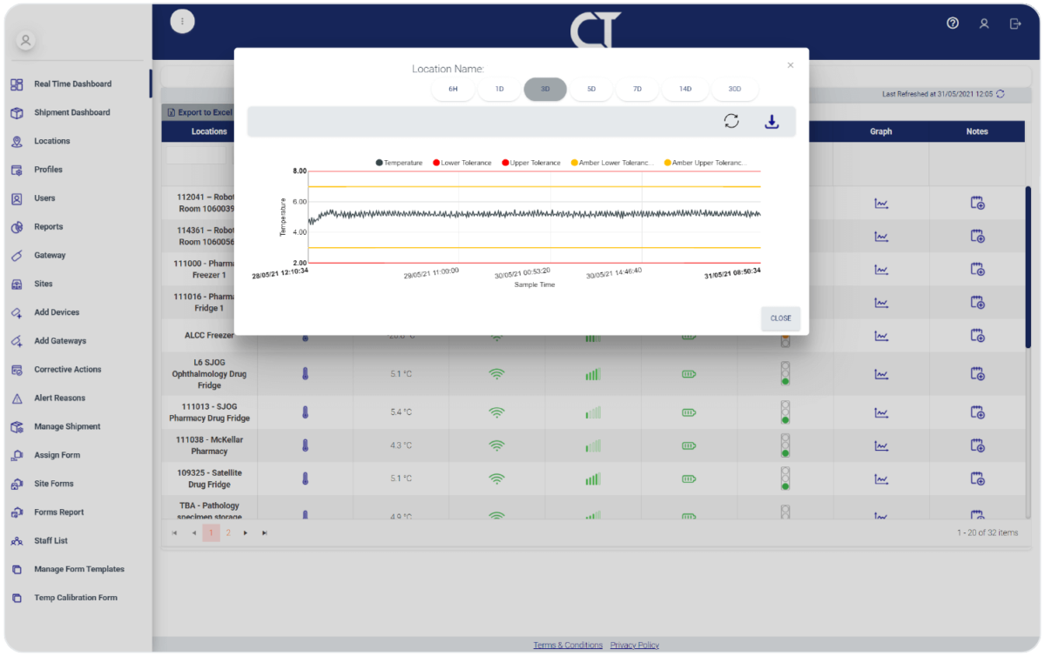Click the logout icon in the navigation bar

pyautogui.click(x=1015, y=24)
